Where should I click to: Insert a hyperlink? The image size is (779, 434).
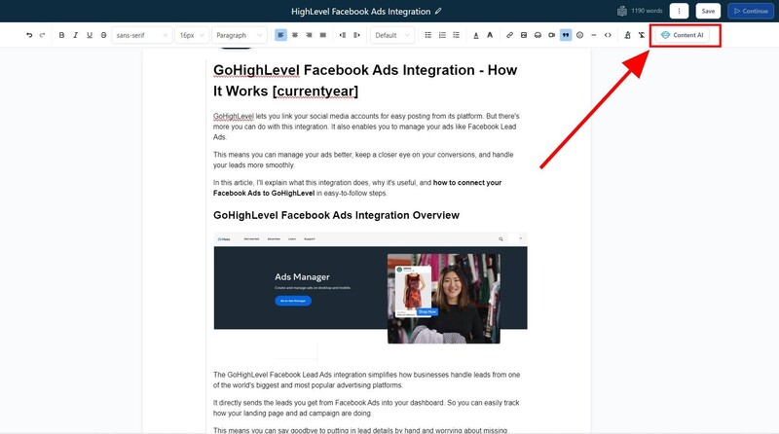509,35
